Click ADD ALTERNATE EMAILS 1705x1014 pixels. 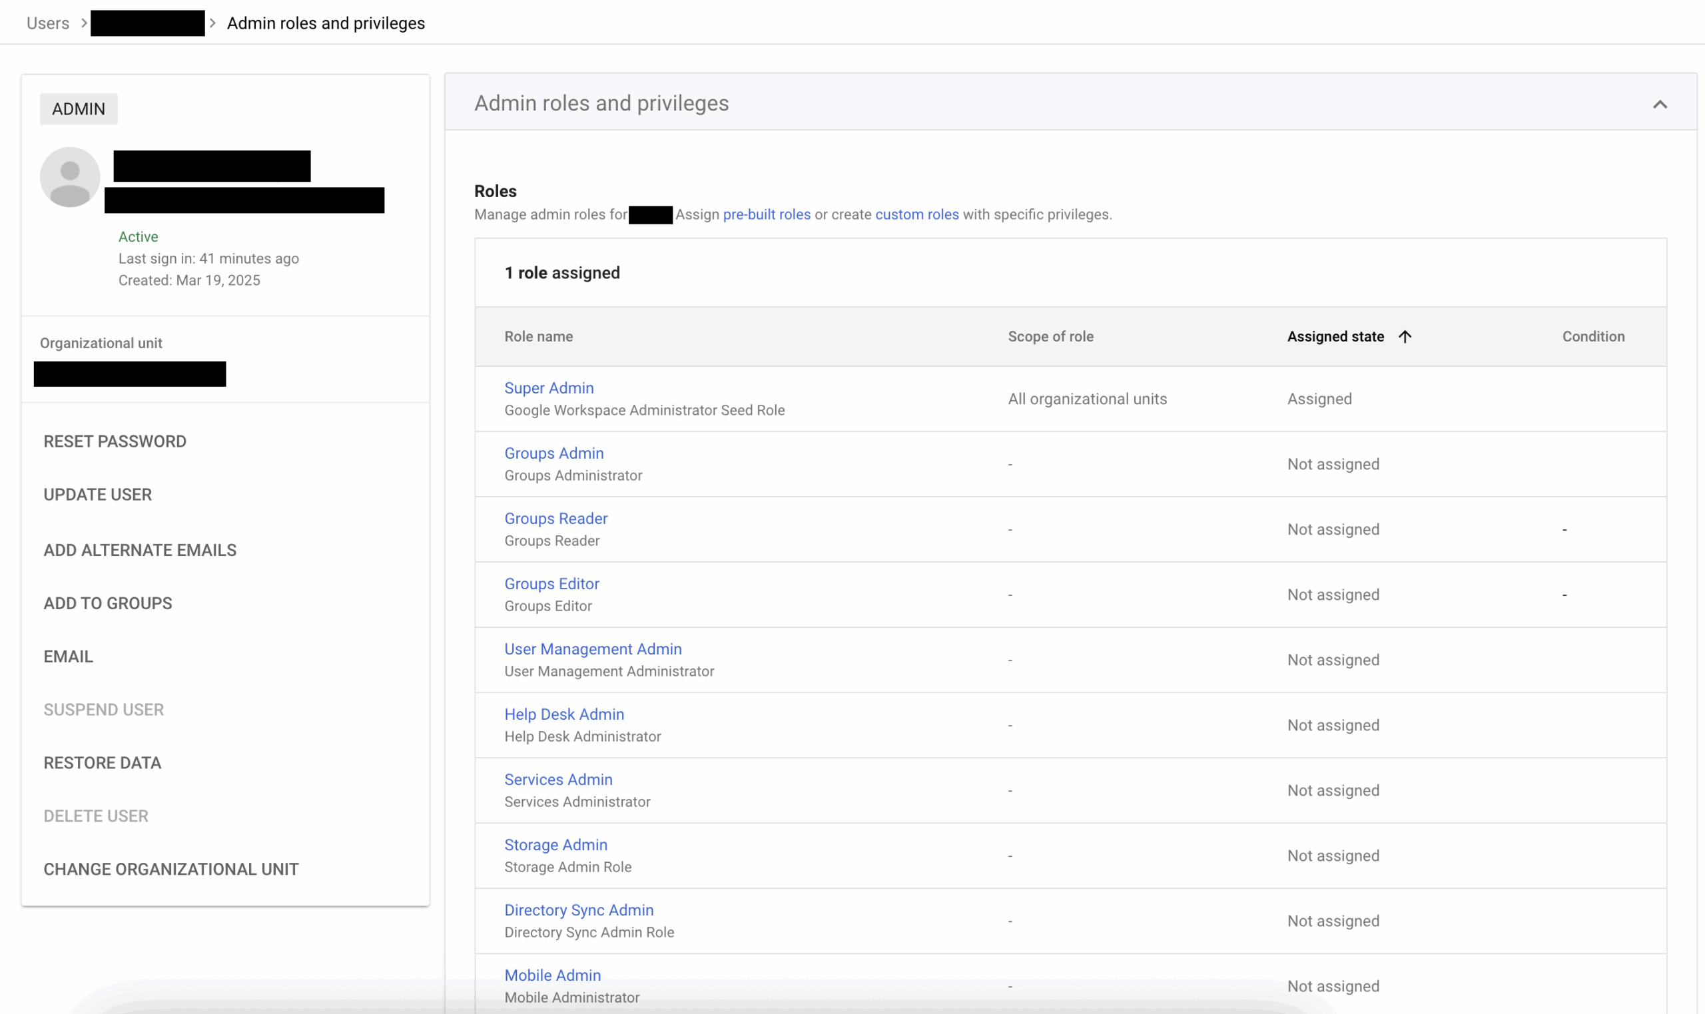(x=140, y=550)
